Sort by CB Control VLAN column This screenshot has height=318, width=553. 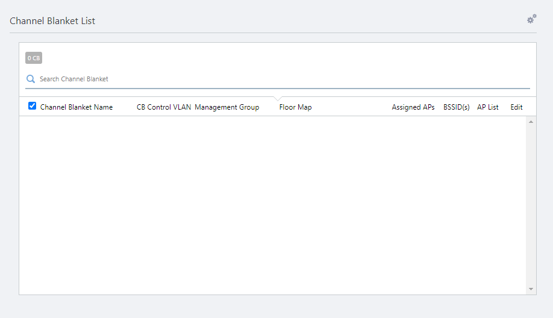164,107
